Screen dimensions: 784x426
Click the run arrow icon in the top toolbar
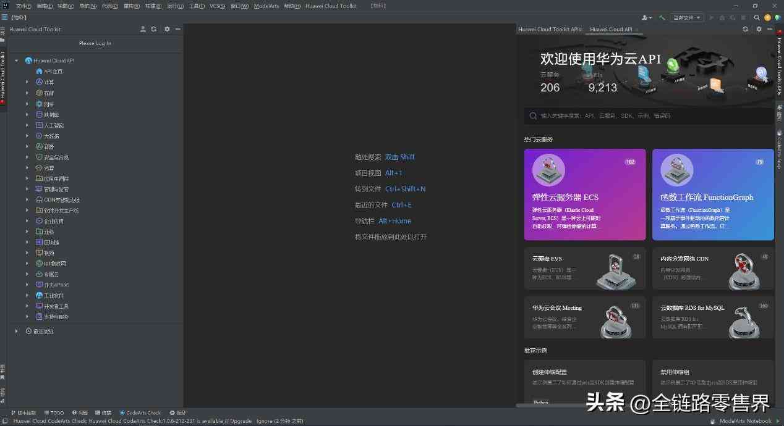point(712,17)
